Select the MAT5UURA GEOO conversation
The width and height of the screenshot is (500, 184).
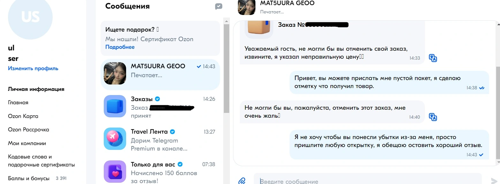(x=160, y=75)
